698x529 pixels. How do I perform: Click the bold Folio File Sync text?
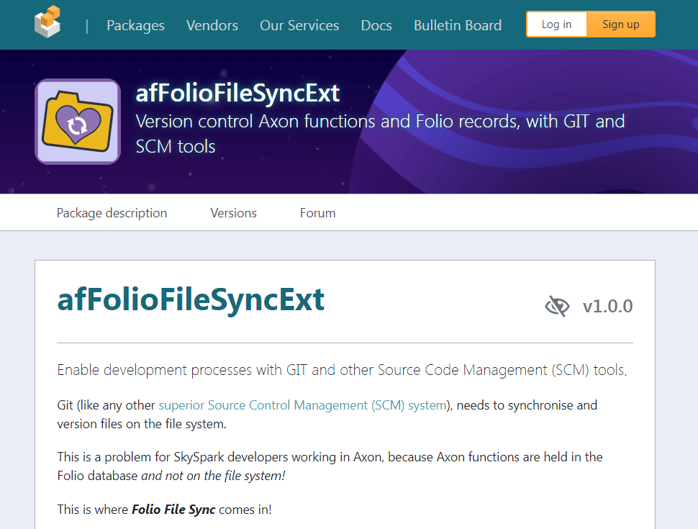coord(173,510)
